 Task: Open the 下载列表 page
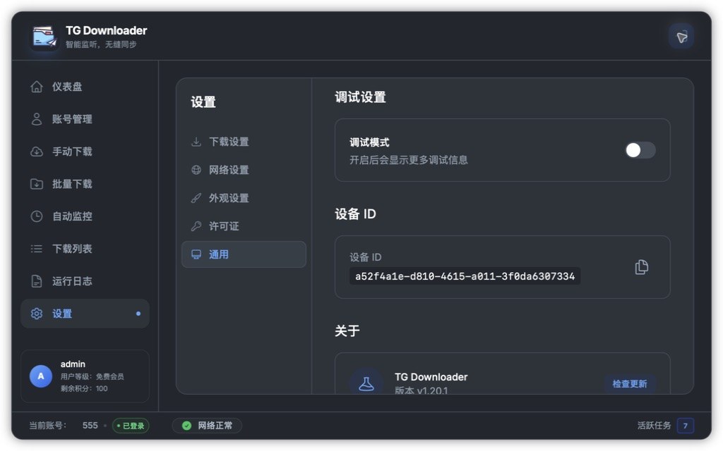pos(85,249)
